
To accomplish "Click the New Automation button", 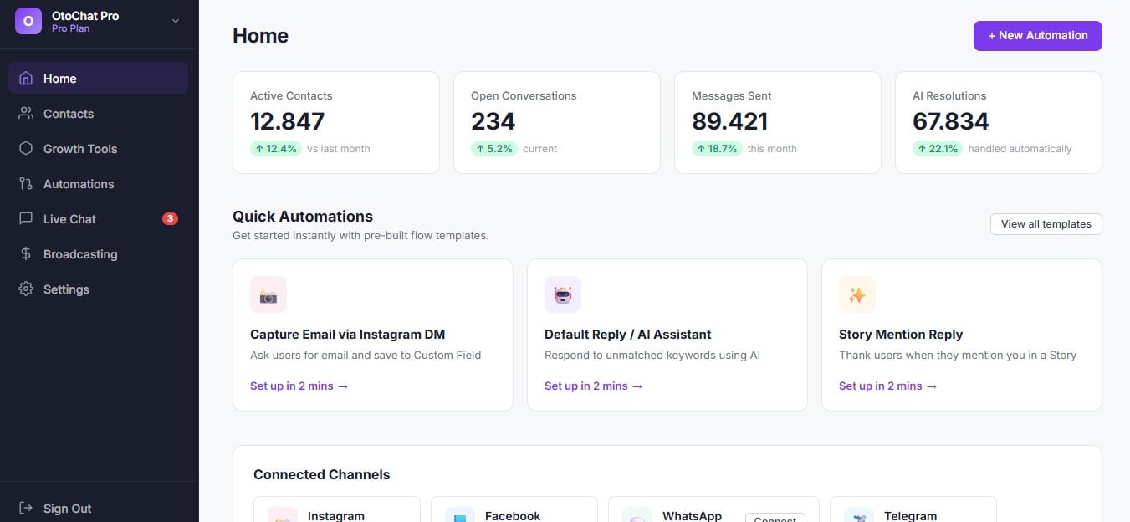I will (1037, 35).
